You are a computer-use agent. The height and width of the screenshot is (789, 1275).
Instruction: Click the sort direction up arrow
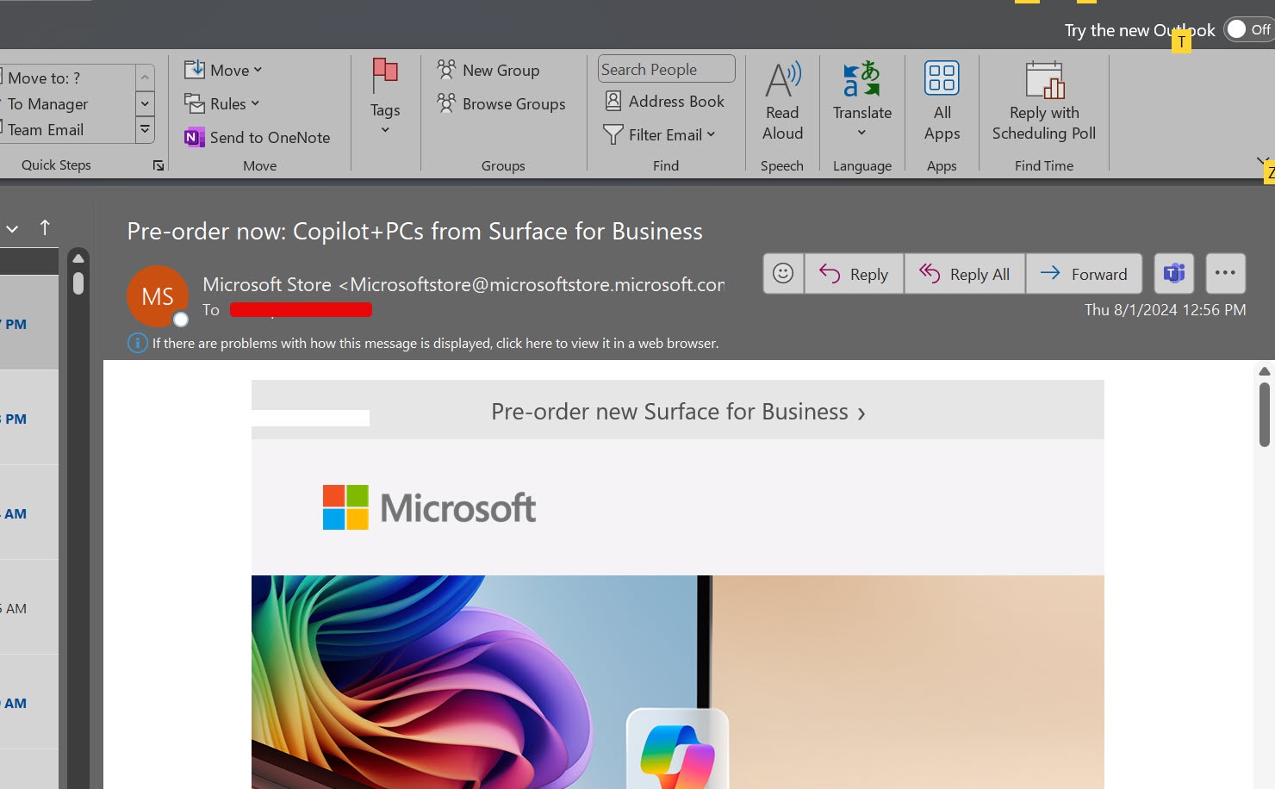tap(45, 227)
